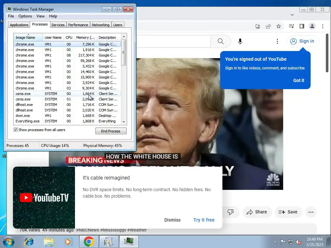Click the dislike thumbs-down button
Screen dimensions: 331x248
(230, 212)
